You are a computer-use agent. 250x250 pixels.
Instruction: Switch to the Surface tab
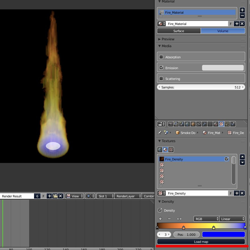tap(179, 31)
